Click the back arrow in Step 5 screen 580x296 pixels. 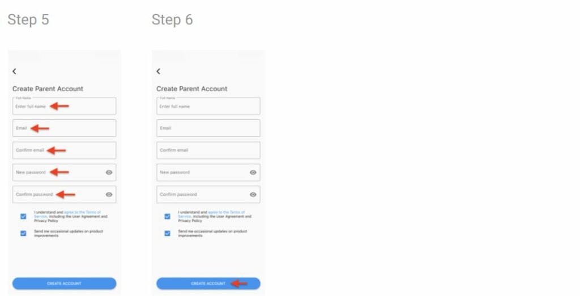coord(14,71)
